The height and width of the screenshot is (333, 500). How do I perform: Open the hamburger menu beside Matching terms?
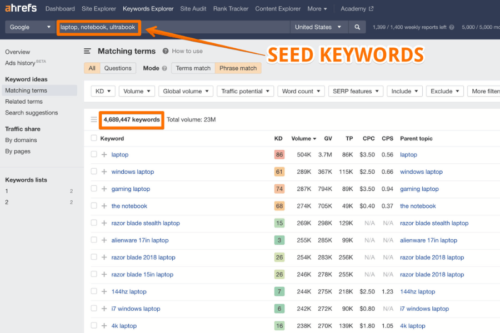(87, 51)
